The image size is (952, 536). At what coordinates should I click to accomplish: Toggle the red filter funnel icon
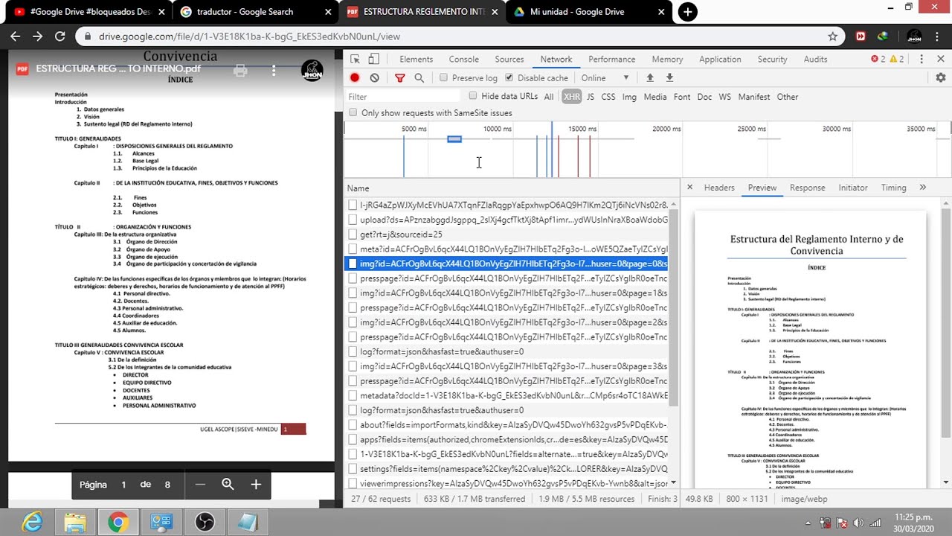click(399, 77)
